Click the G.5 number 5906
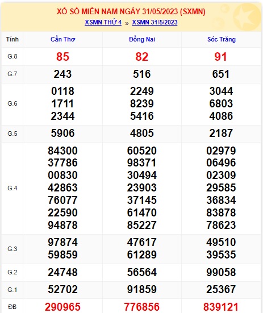Viewport: 263px width, 313px height. point(62,133)
